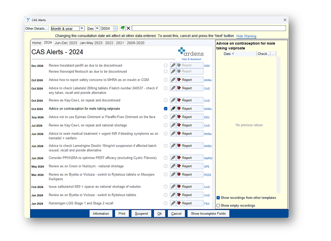Click the green flag icon beside year field
The image size is (331, 241).
coord(122,28)
